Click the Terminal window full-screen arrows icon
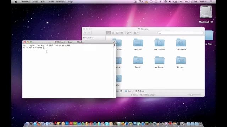227x127 pixels. [x=114, y=42]
